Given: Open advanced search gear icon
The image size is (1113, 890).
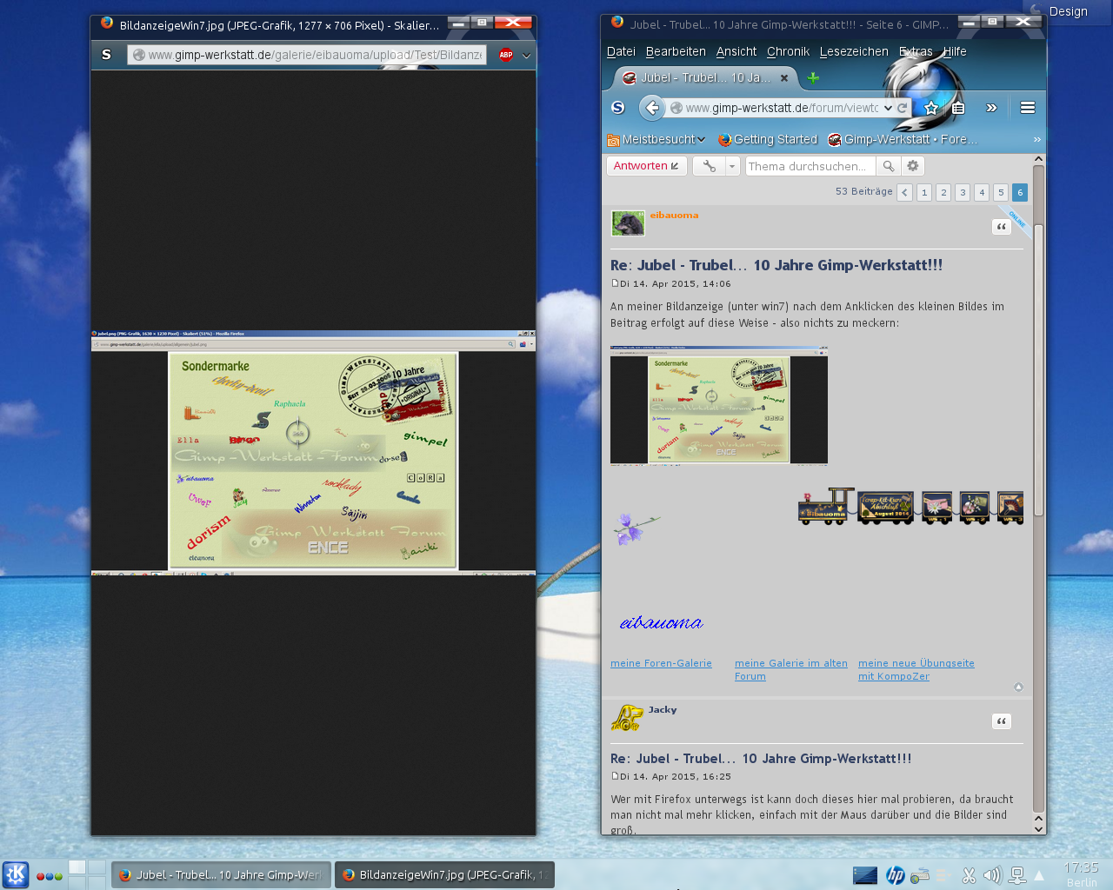Looking at the screenshot, I should [x=912, y=166].
